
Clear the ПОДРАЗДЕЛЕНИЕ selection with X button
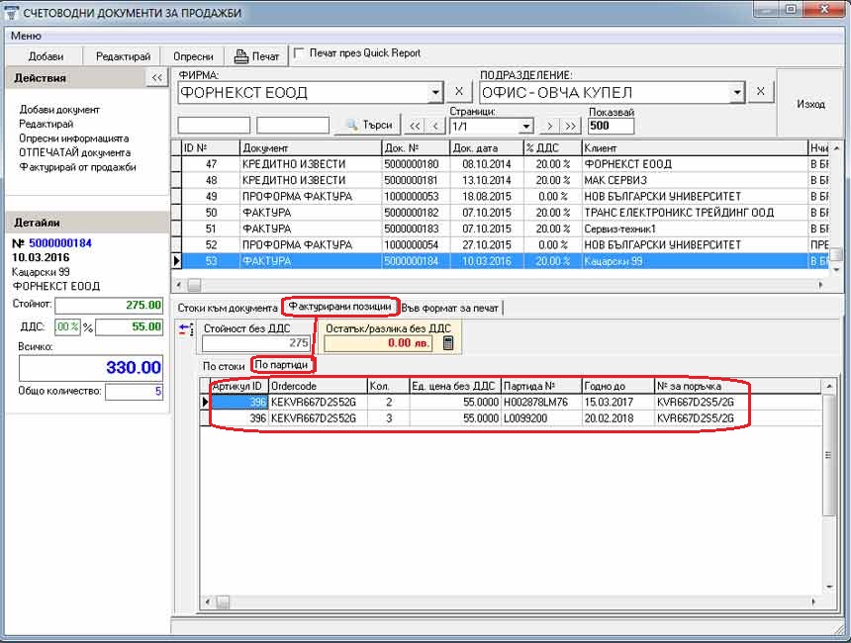[x=760, y=92]
